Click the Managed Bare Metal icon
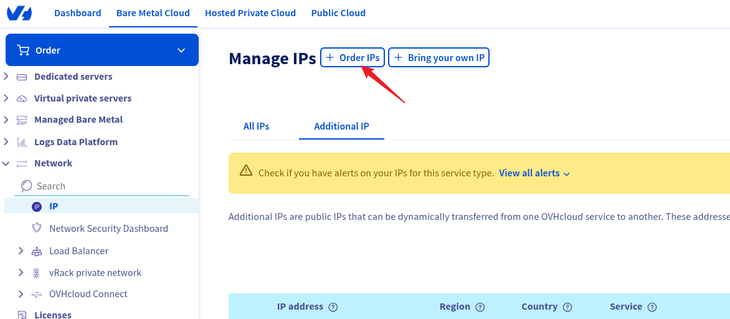The image size is (730, 319). 22,120
